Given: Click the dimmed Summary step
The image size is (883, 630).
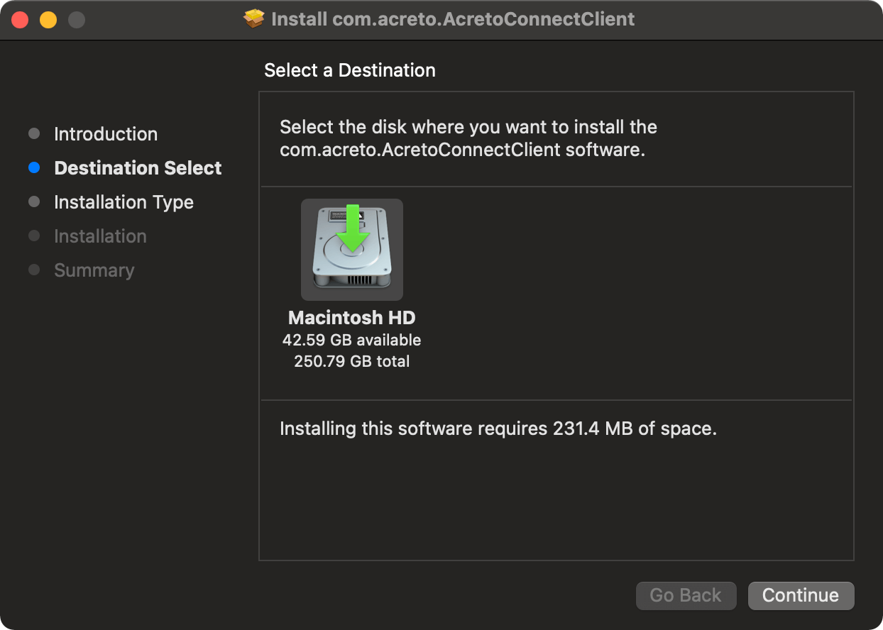Looking at the screenshot, I should (x=94, y=270).
